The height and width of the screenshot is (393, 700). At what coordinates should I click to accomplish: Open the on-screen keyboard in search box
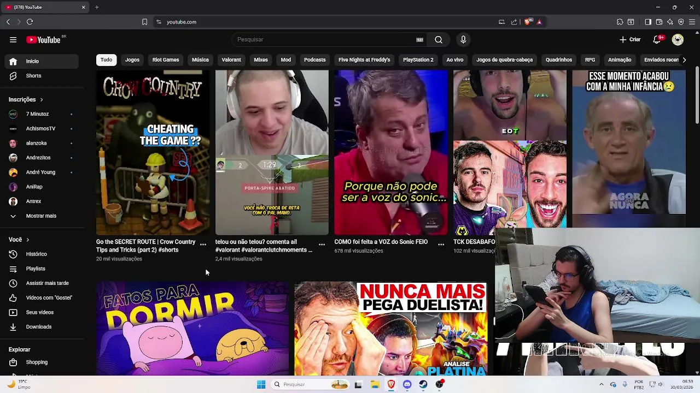[x=420, y=39]
